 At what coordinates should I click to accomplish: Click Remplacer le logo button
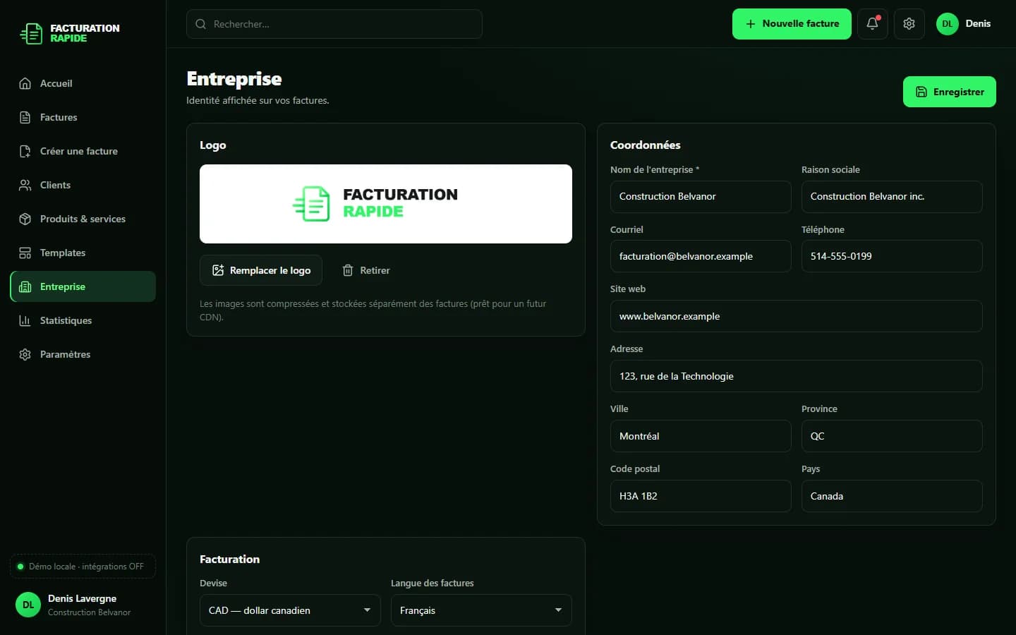(261, 270)
